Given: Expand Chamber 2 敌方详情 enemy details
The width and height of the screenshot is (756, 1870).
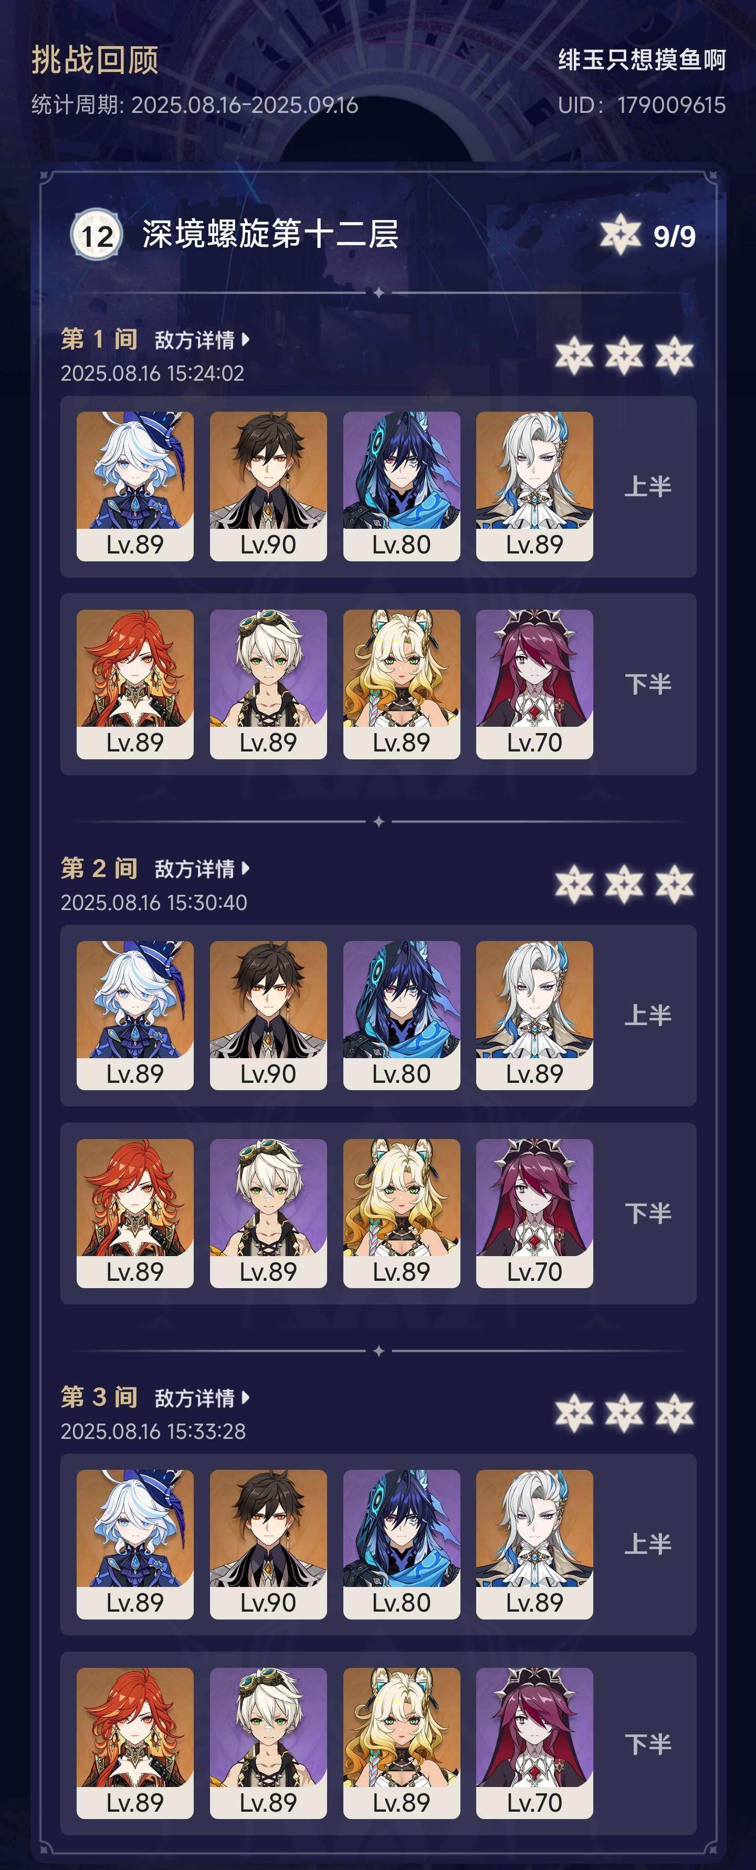Looking at the screenshot, I should (x=203, y=869).
